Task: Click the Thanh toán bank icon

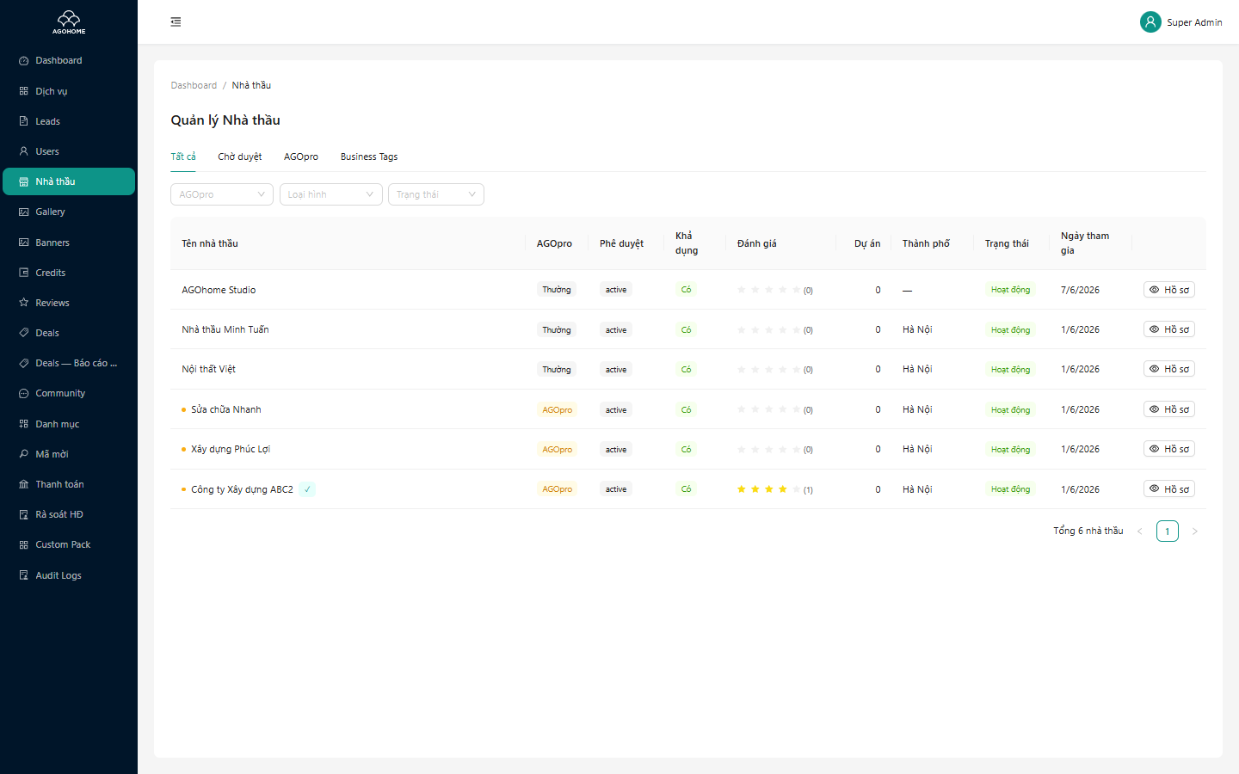Action: click(24, 484)
